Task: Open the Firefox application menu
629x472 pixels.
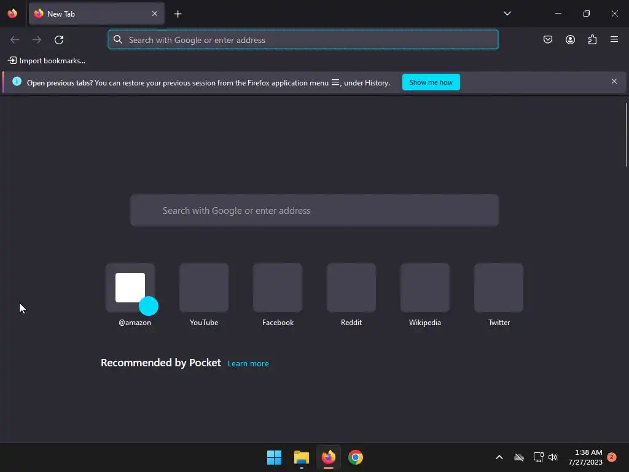Action: click(614, 39)
